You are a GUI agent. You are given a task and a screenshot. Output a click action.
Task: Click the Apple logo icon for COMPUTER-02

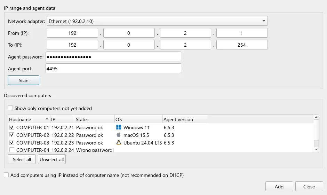coord(119,135)
